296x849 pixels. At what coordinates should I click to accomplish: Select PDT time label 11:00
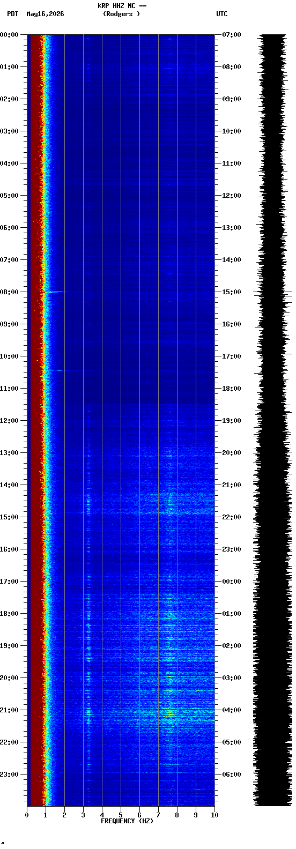pos(9,389)
